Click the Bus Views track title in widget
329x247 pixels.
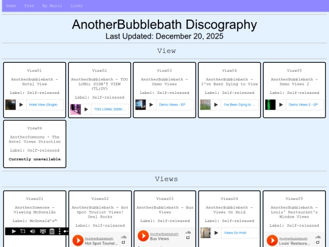(x=160, y=239)
